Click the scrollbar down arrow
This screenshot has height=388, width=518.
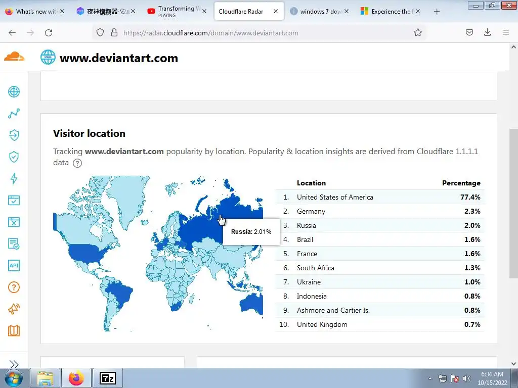(x=513, y=364)
